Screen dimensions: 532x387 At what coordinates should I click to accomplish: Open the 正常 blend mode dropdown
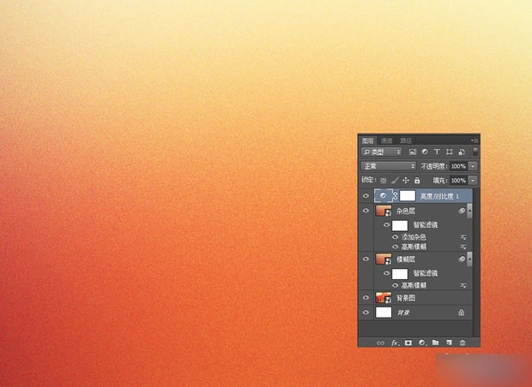pyautogui.click(x=389, y=166)
